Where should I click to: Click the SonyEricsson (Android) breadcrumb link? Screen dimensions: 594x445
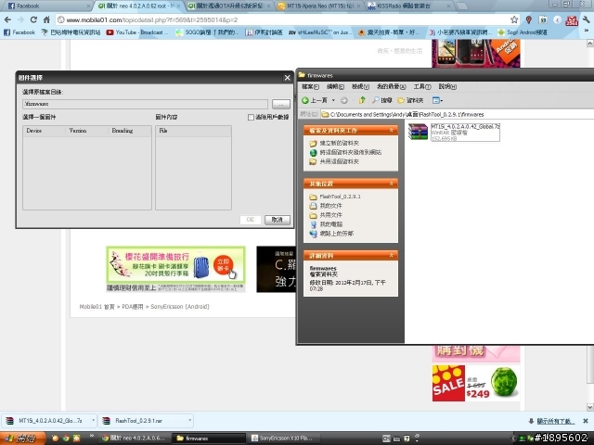coord(180,307)
